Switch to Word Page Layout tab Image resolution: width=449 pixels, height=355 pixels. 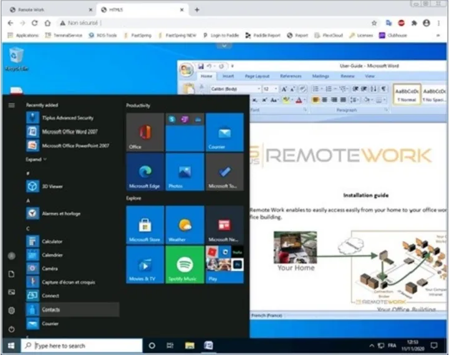pyautogui.click(x=257, y=76)
